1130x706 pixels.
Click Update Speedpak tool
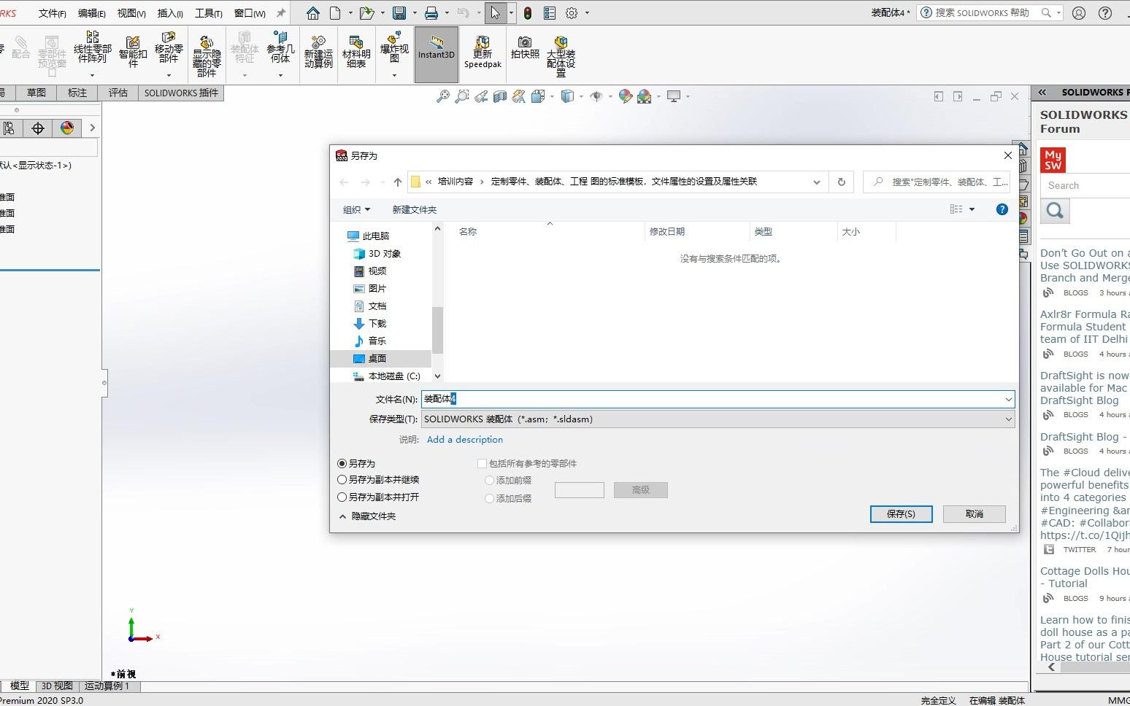click(x=483, y=53)
